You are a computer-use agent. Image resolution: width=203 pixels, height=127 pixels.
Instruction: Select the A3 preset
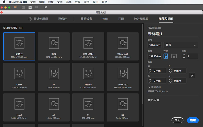pyautogui.click(x=54, y=107)
